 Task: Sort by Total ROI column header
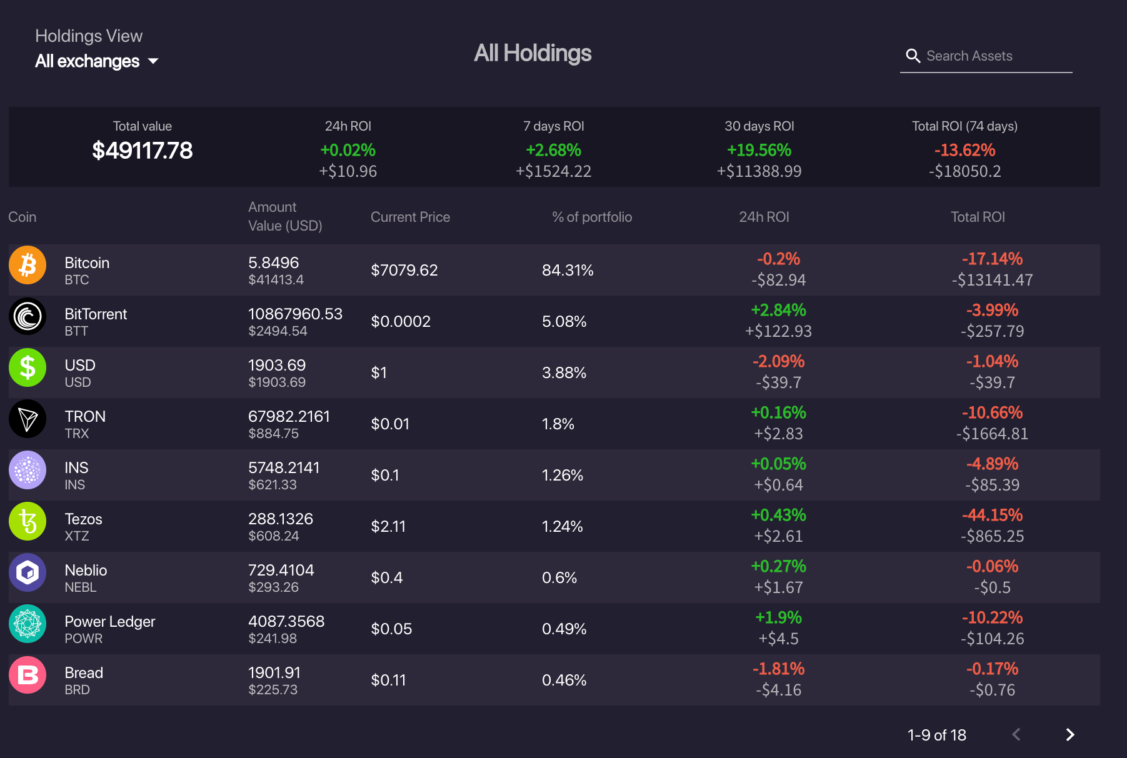(x=978, y=217)
